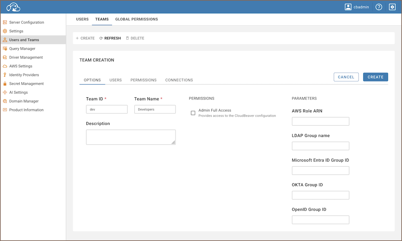Open the administration gear icon in header

click(x=392, y=7)
